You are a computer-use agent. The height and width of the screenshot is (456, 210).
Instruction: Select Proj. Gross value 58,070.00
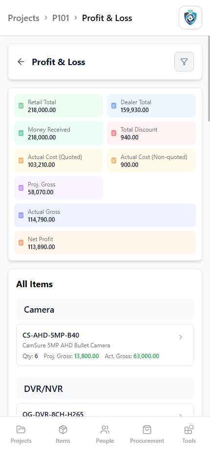[41, 192]
